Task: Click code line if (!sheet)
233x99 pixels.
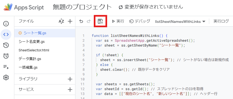Action: pos(110,55)
